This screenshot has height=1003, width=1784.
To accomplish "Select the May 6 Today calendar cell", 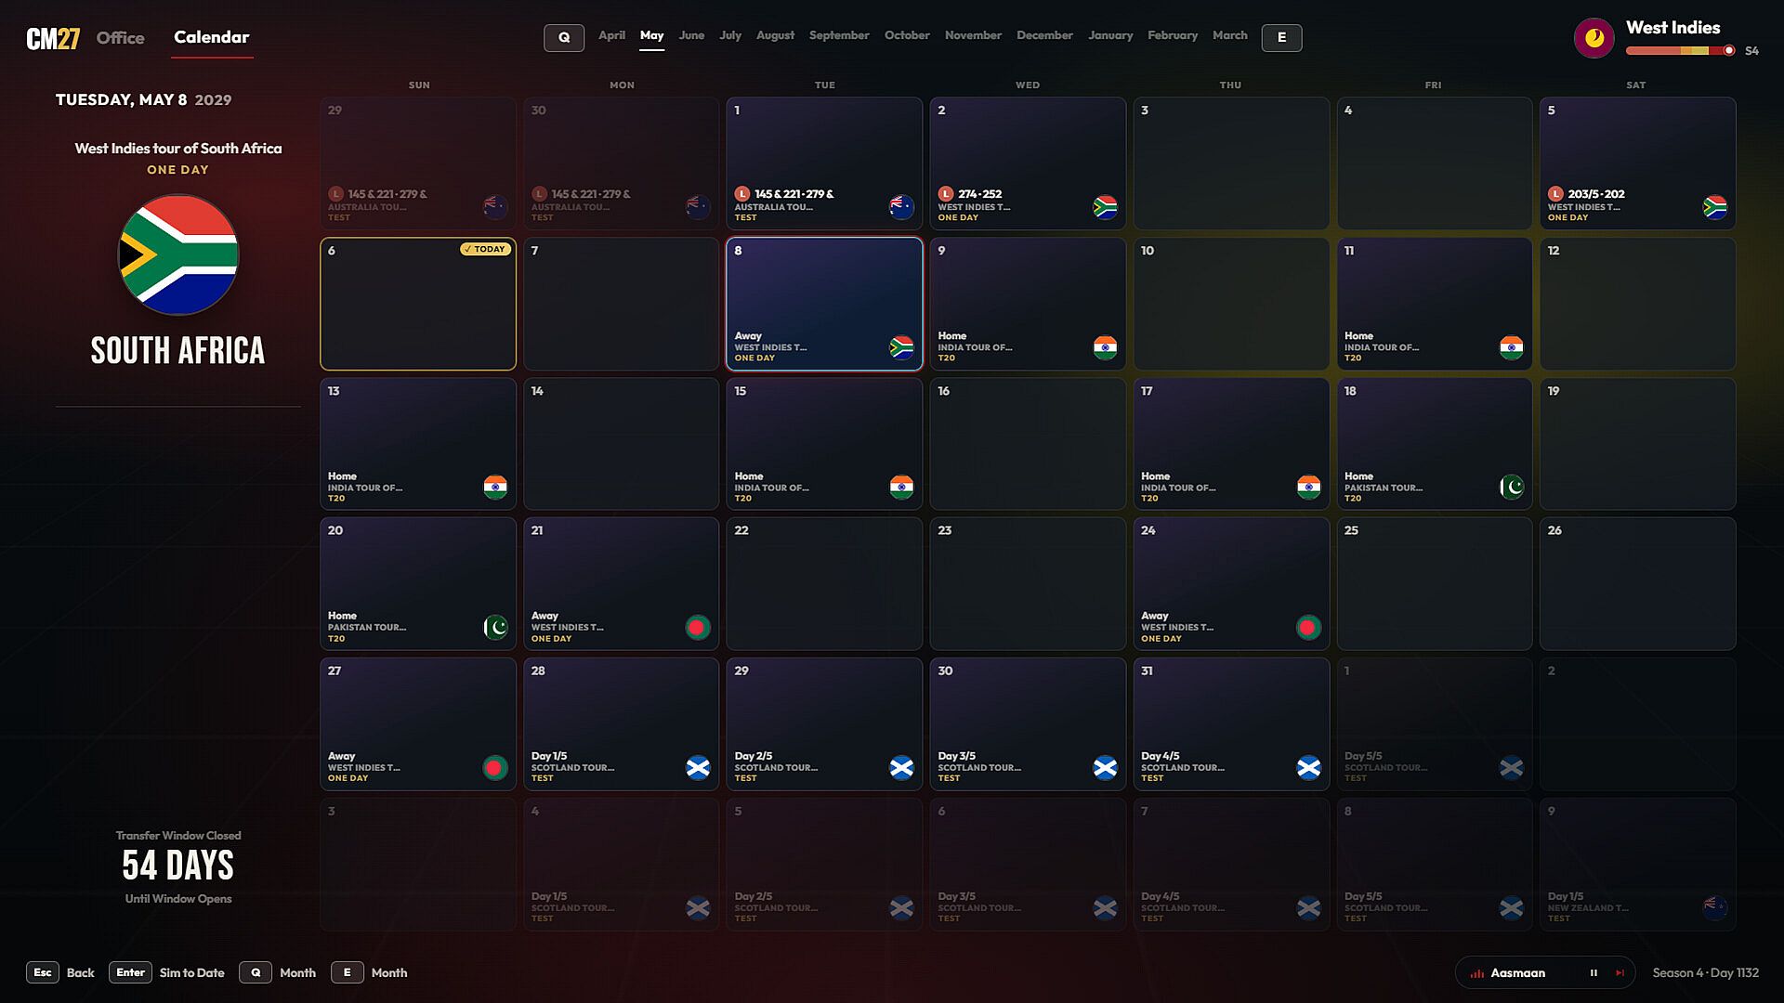I will click(418, 304).
